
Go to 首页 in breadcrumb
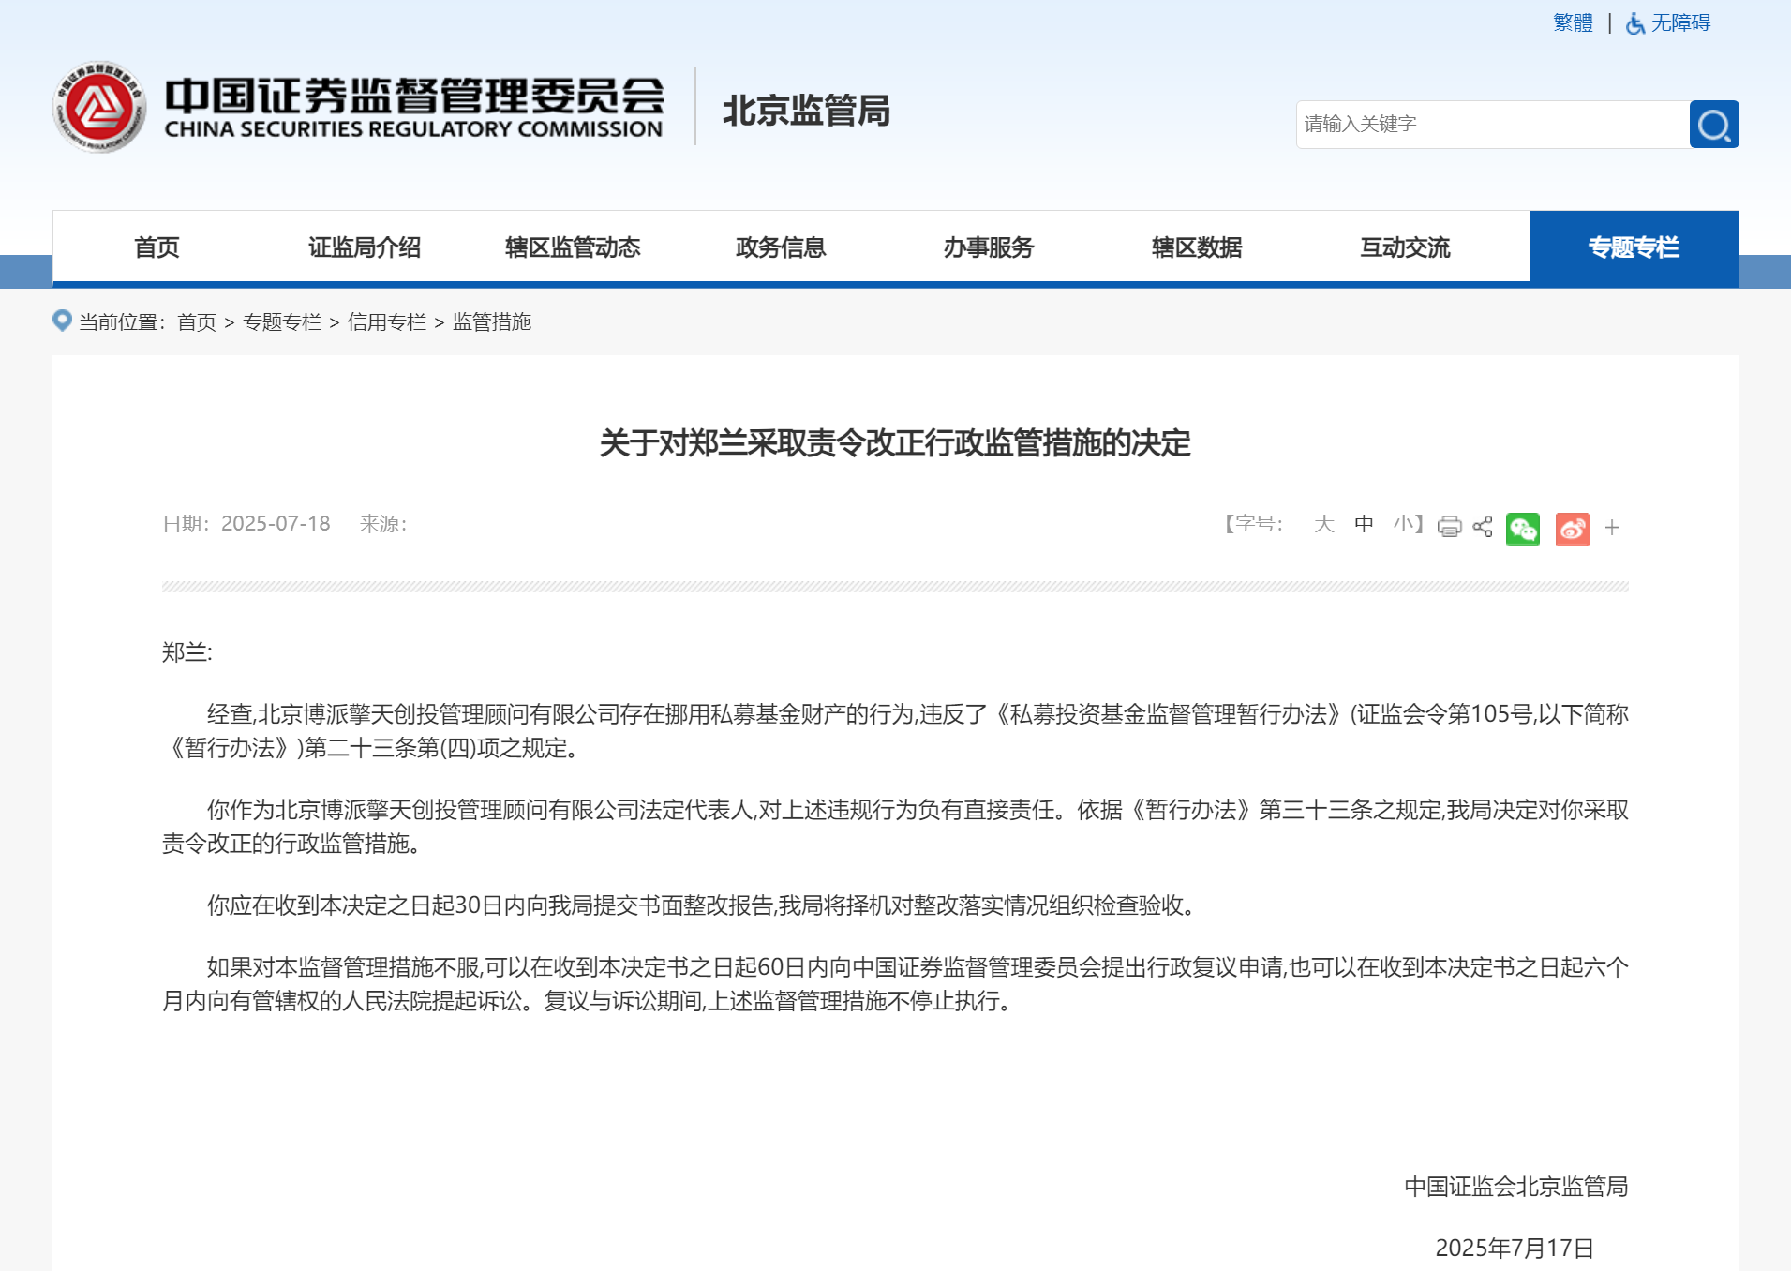pyautogui.click(x=197, y=321)
